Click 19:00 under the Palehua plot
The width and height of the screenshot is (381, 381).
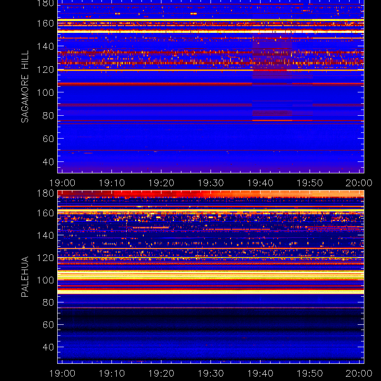click(x=62, y=373)
